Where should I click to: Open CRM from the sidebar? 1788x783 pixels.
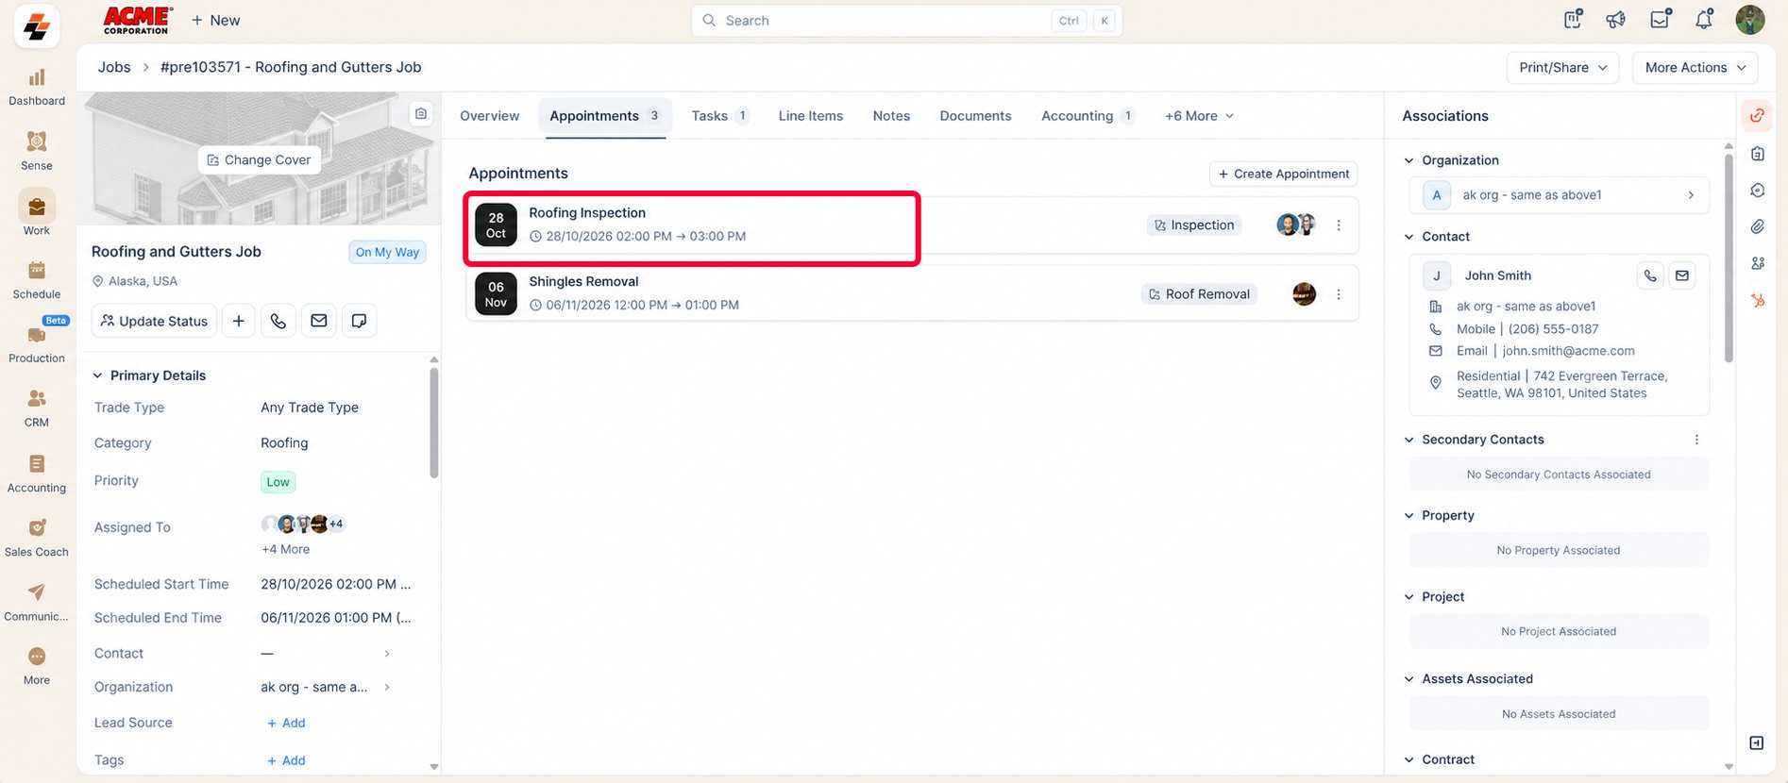(37, 408)
